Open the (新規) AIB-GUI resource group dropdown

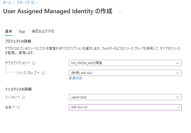125,73
